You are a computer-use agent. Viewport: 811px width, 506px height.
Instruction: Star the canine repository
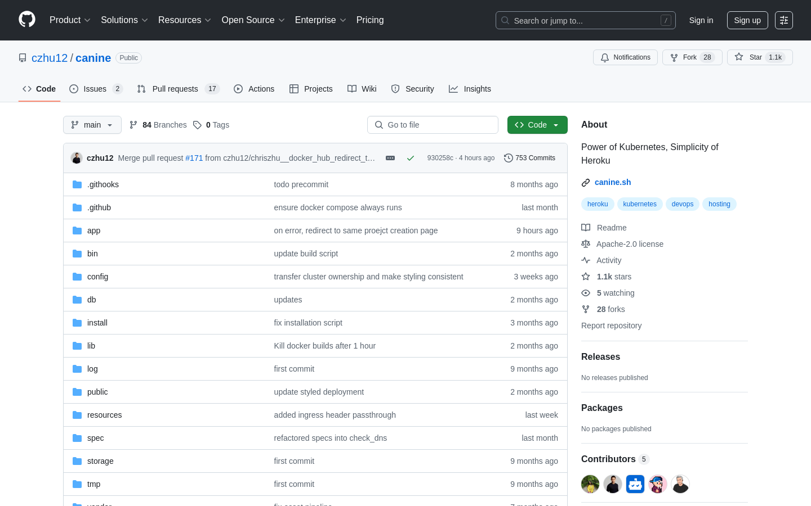point(760,57)
